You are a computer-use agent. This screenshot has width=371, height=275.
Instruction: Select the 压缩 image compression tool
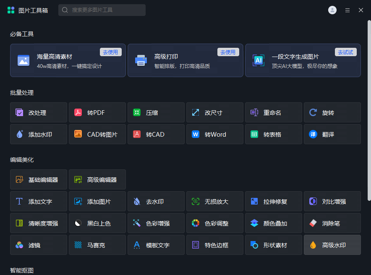[156, 112]
